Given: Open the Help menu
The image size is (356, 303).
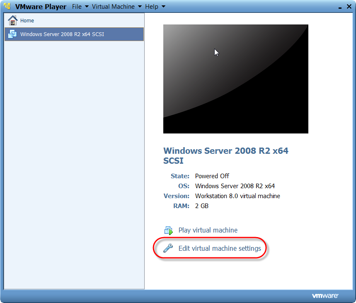Looking at the screenshot, I should (x=152, y=7).
